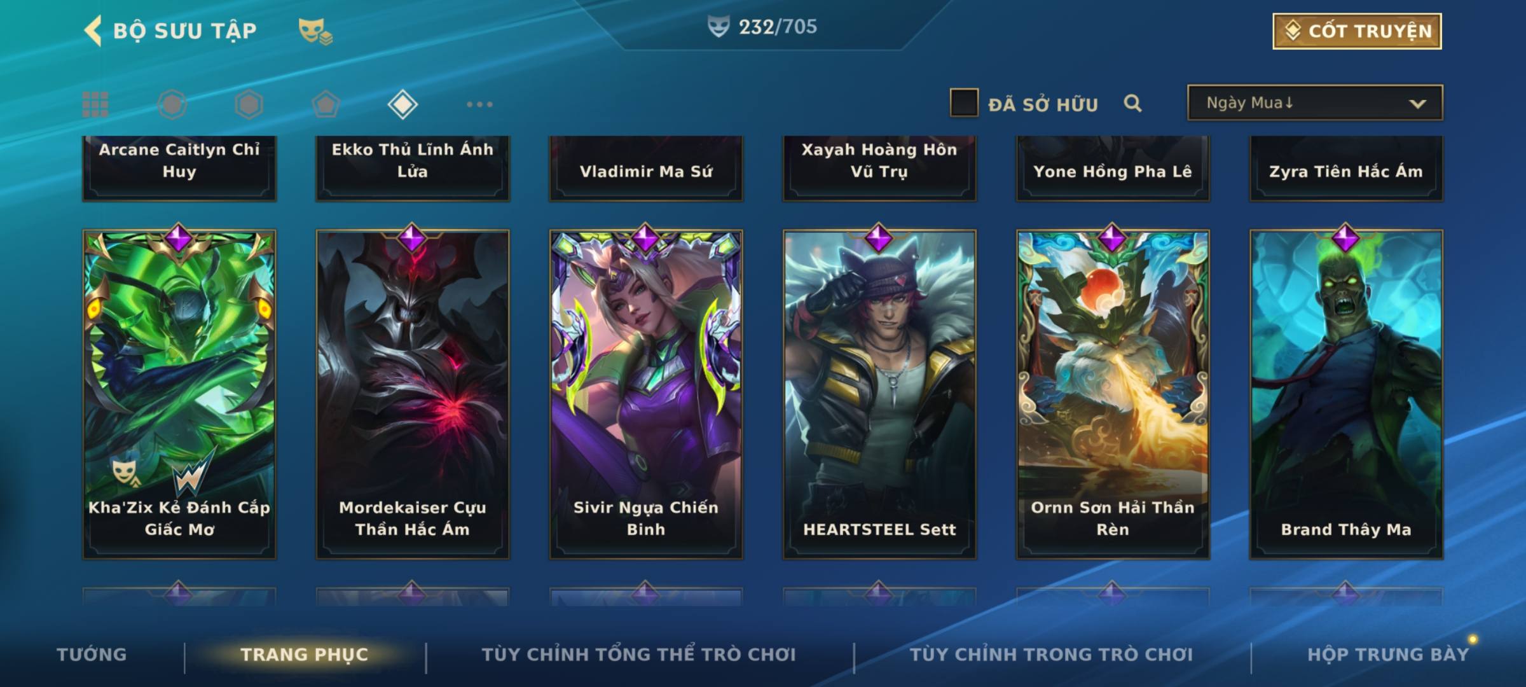Select the pentagon rarity filter icon

coord(326,104)
